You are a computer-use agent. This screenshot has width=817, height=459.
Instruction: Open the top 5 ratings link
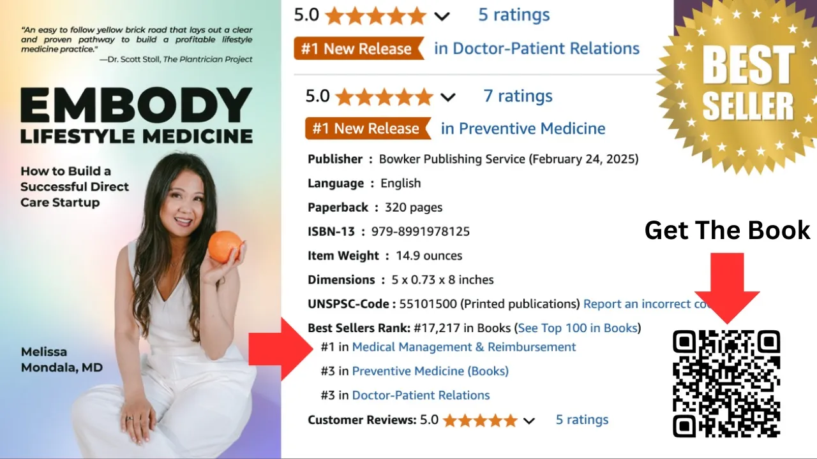click(x=514, y=15)
